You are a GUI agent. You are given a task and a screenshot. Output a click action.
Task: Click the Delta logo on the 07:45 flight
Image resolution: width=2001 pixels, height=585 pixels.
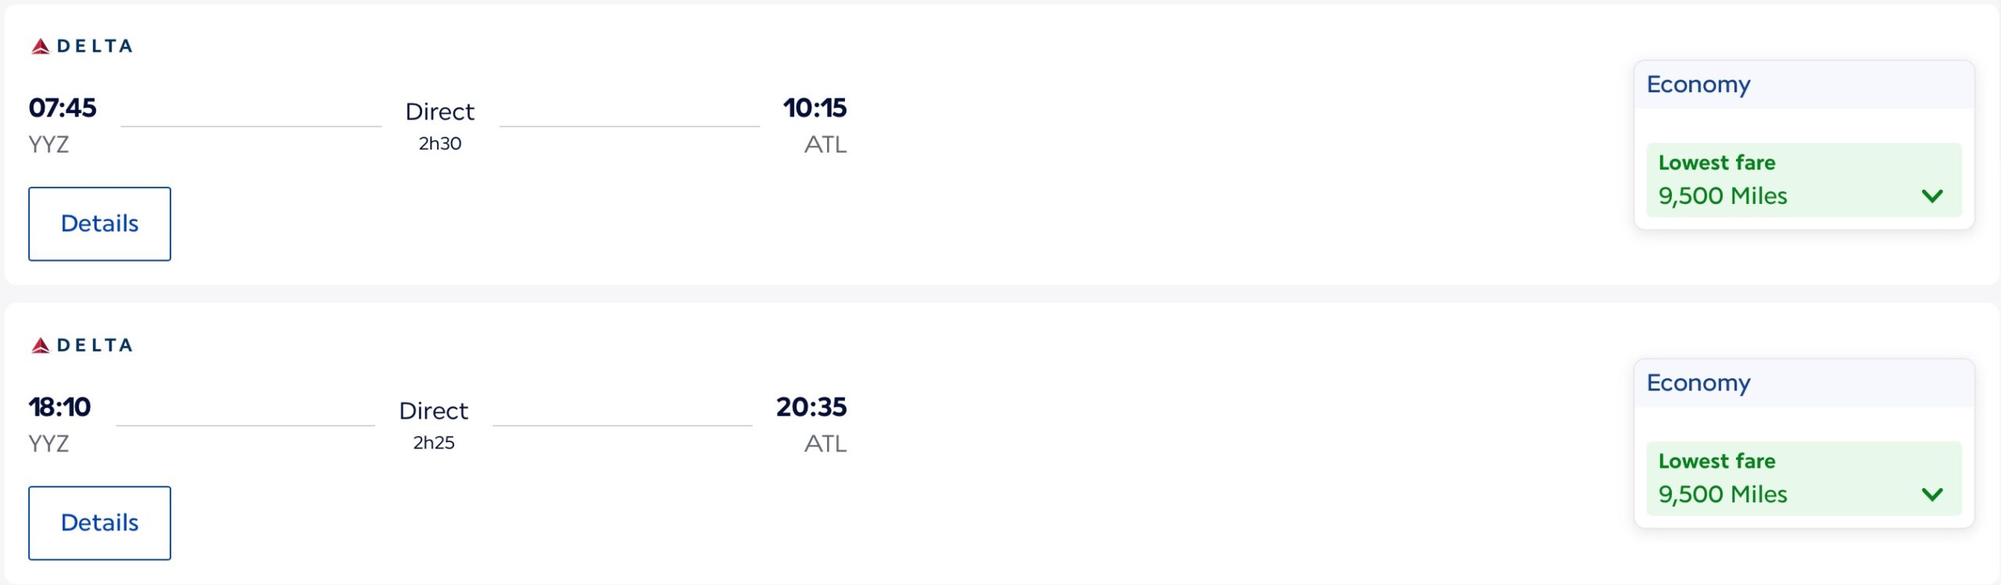pyautogui.click(x=81, y=46)
